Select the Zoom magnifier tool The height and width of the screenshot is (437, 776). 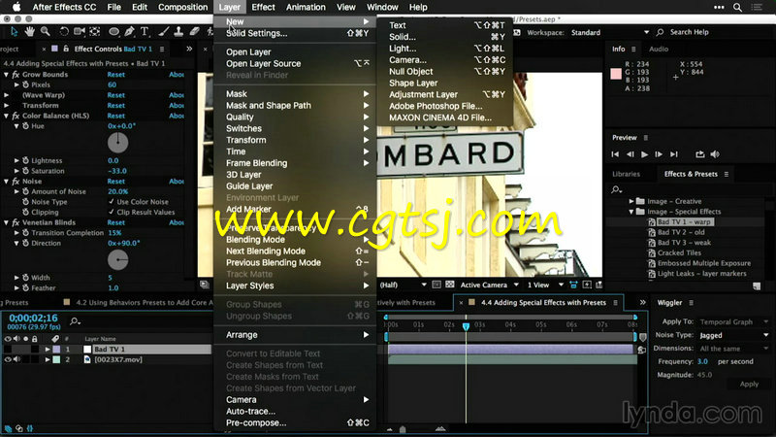tap(45, 32)
